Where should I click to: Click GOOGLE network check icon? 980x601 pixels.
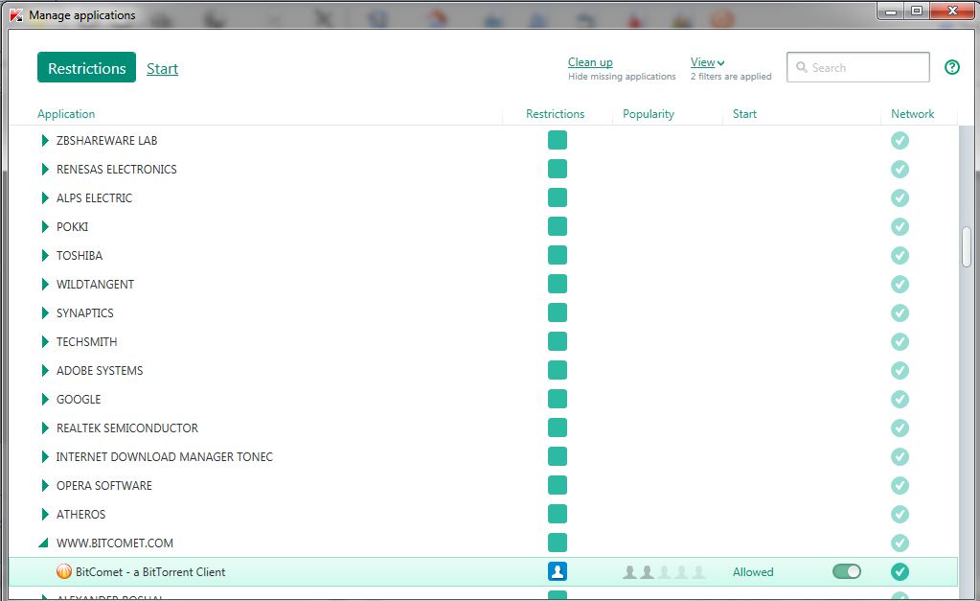[900, 399]
